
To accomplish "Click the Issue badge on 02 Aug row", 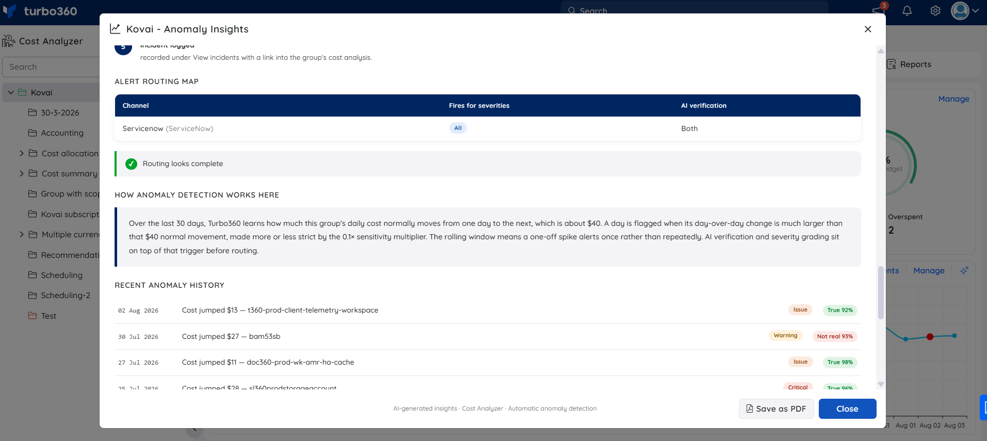I will [800, 309].
